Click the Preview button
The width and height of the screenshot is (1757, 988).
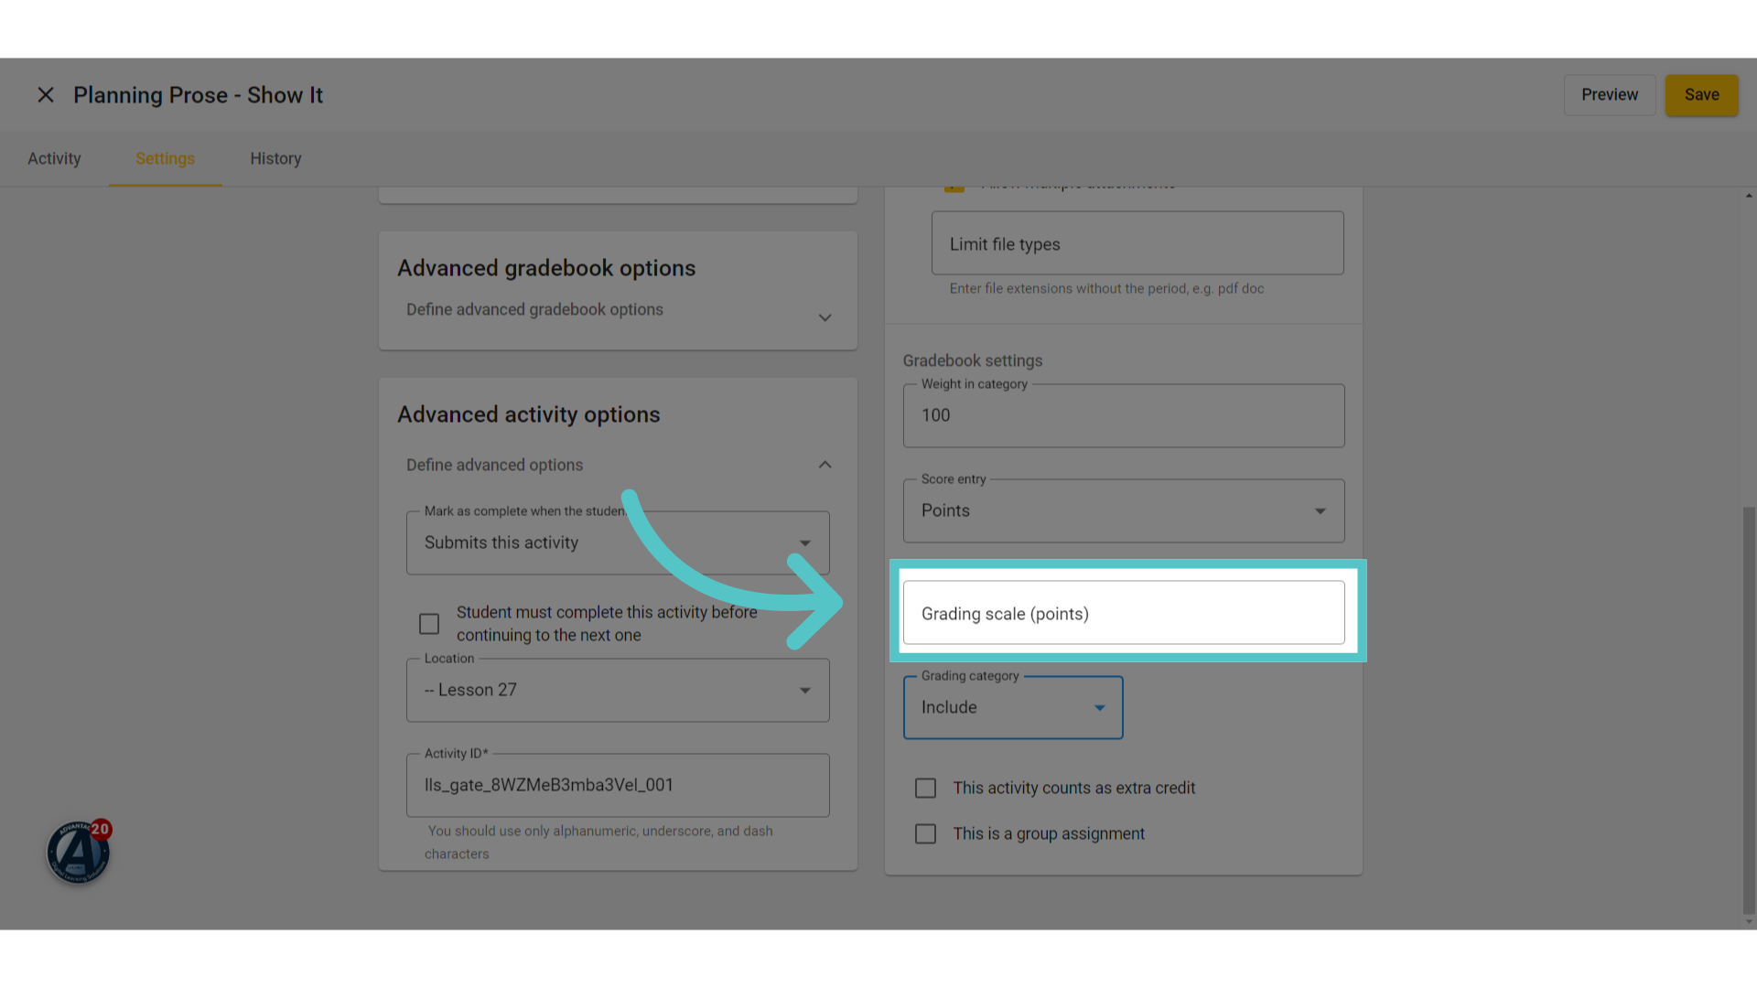1610,95
